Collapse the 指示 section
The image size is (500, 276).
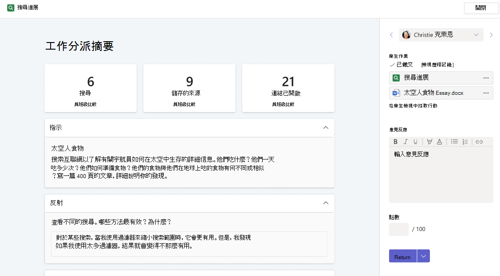(x=326, y=128)
